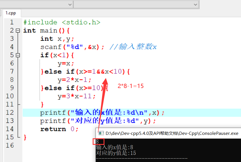
Task: Switch to the 1.cpp editor tab
Action: 11,13
